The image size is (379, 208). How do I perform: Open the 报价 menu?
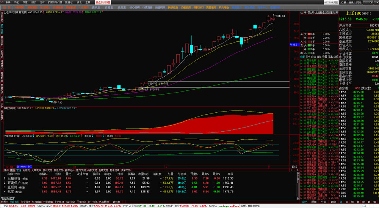click(x=34, y=2)
